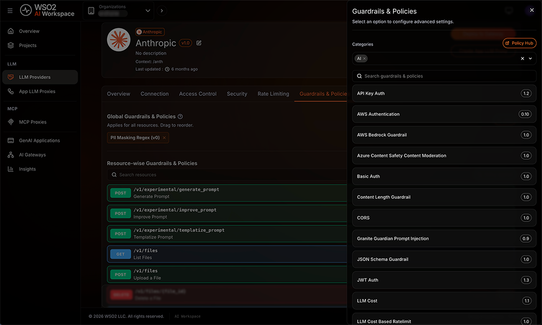
Task: Remove the AI category chip
Action: [x=364, y=58]
